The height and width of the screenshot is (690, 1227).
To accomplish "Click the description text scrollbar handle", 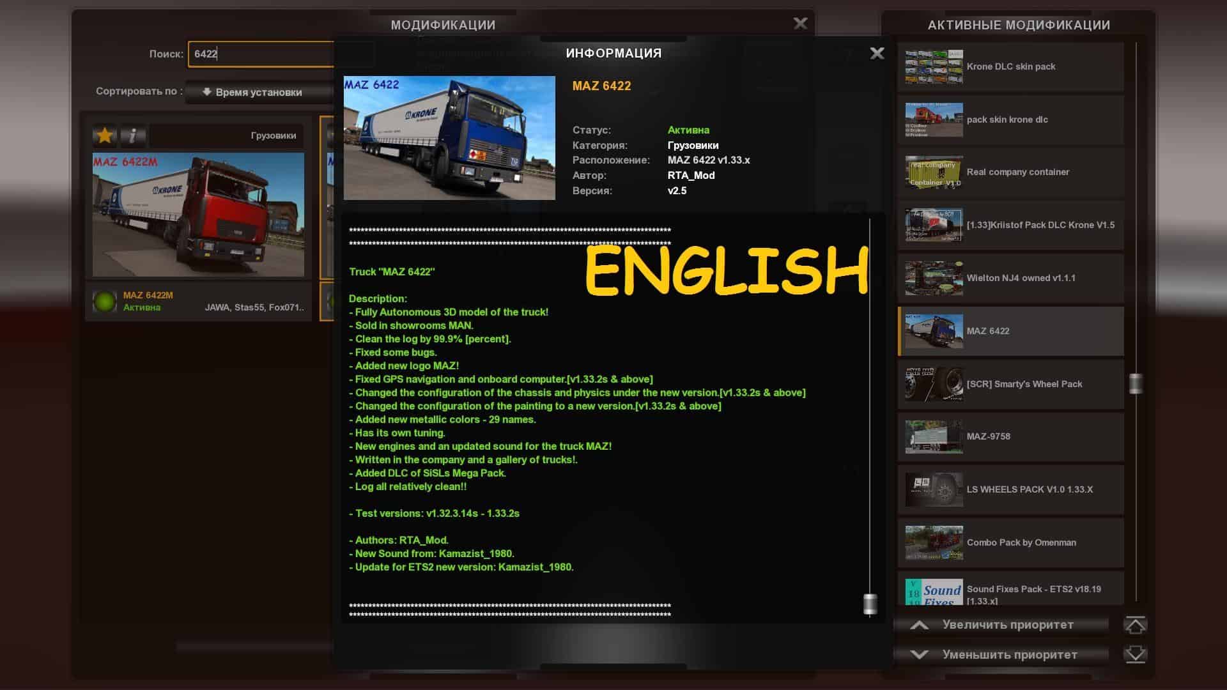I will pyautogui.click(x=870, y=603).
